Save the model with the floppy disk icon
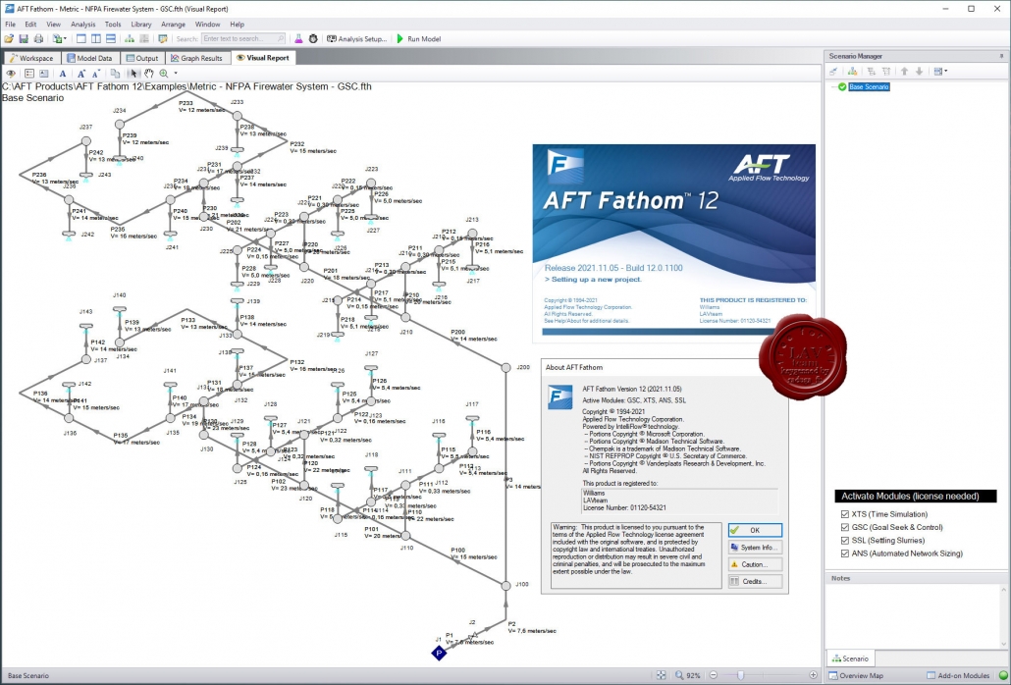 (24, 38)
